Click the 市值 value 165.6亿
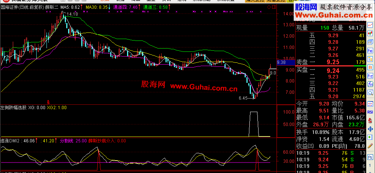 [355, 118]
